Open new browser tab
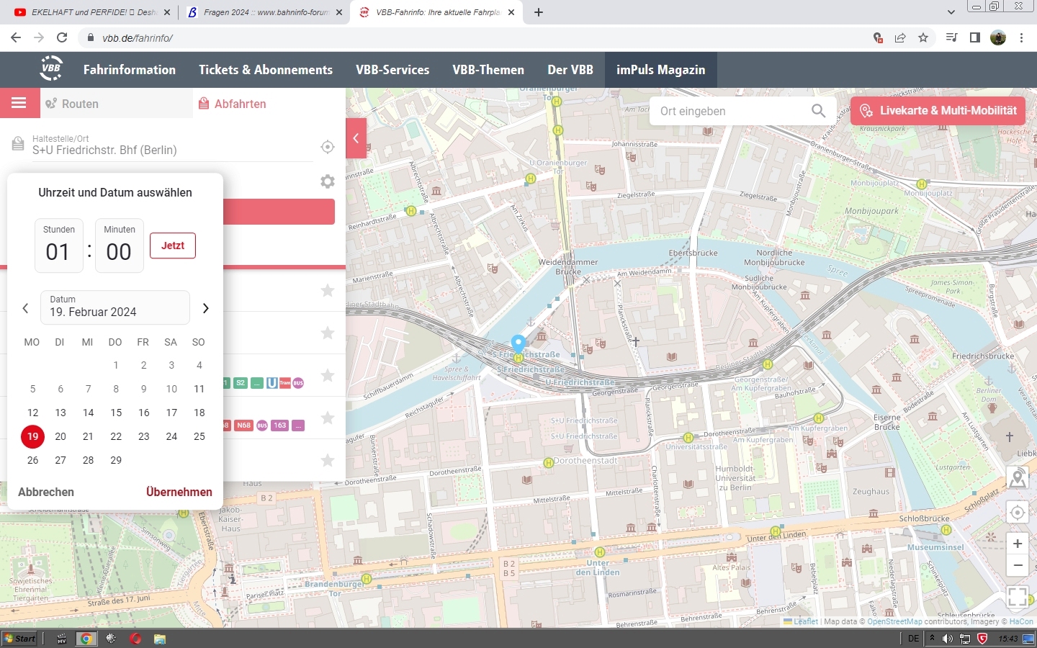Image resolution: width=1037 pixels, height=648 pixels. (539, 12)
